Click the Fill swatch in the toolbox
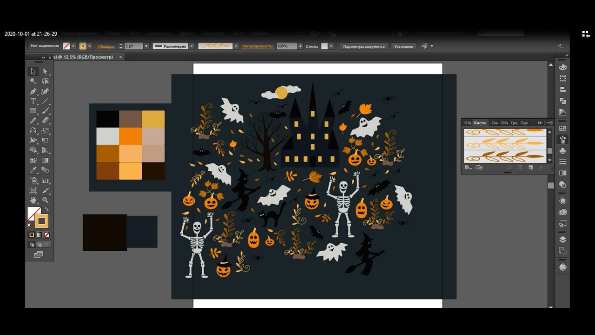This screenshot has height=335, width=595. [34, 214]
